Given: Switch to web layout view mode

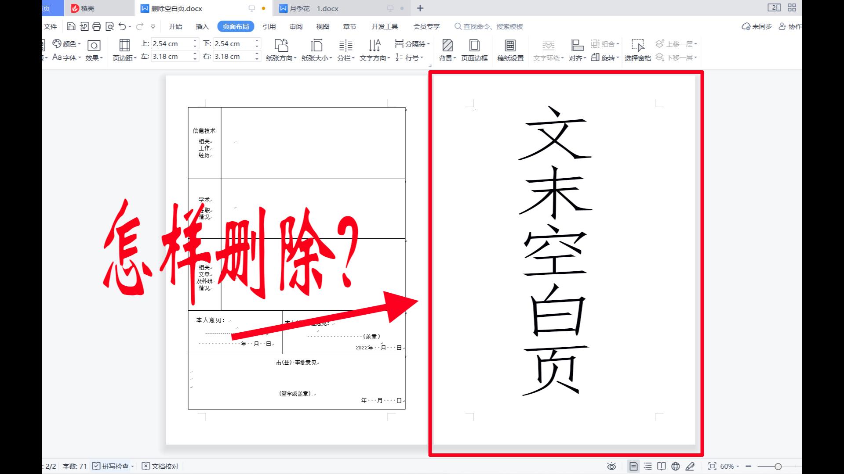Looking at the screenshot, I should pyautogui.click(x=676, y=466).
